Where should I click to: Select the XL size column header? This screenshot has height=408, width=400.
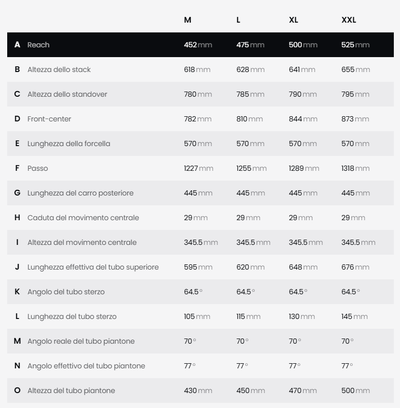(294, 20)
